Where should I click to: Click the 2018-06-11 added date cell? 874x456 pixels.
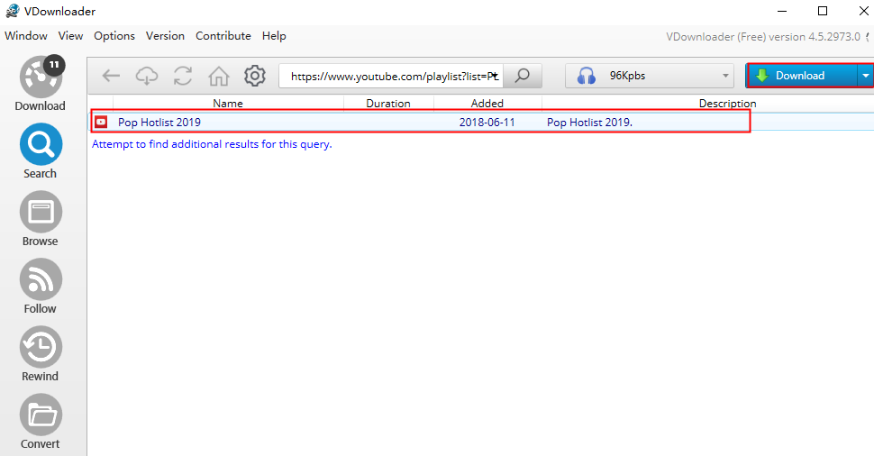[487, 123]
